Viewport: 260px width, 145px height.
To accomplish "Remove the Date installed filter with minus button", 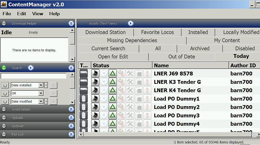I will pos(53,85).
